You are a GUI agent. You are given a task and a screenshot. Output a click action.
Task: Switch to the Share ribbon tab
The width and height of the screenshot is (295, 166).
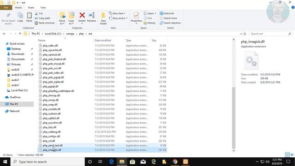[x=31, y=7]
